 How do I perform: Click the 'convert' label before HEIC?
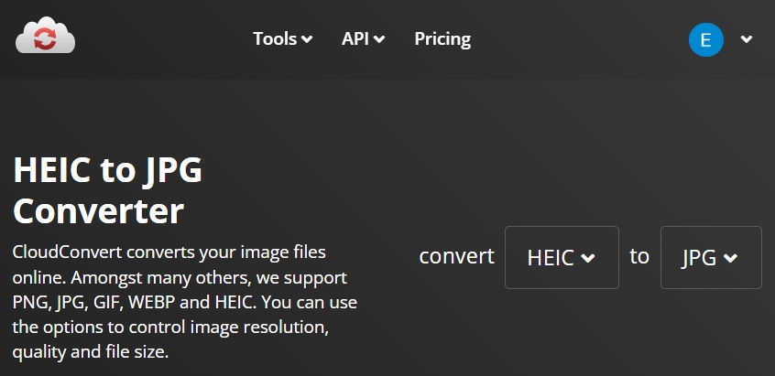click(457, 256)
